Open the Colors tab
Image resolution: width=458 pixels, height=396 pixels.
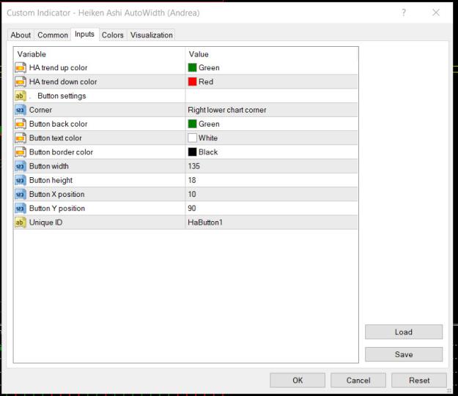[112, 35]
